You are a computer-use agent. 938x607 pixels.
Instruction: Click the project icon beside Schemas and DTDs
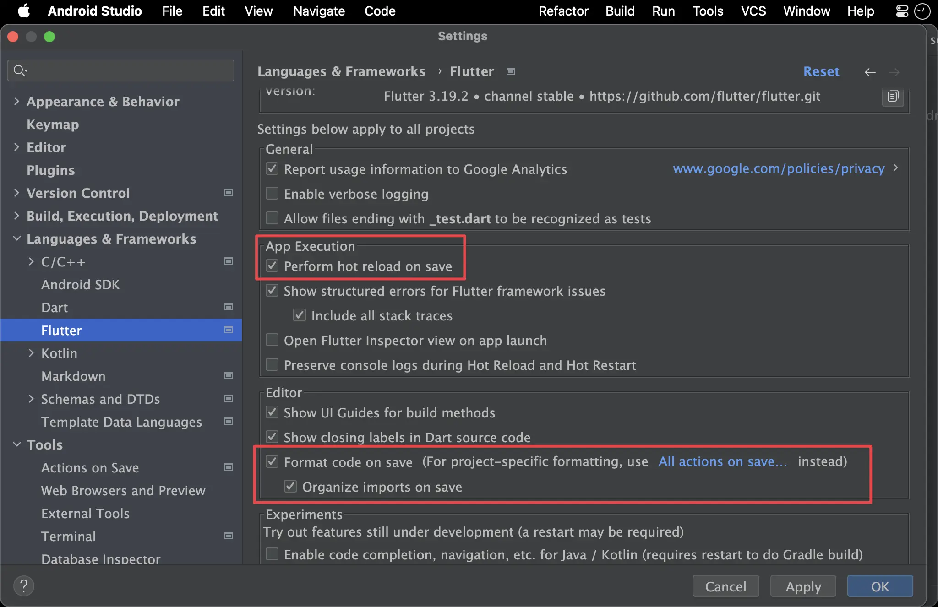[228, 399]
